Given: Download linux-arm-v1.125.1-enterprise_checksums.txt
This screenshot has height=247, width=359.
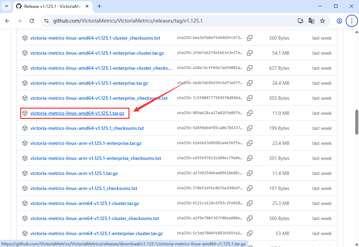Looking at the screenshot, I should click(96, 159).
